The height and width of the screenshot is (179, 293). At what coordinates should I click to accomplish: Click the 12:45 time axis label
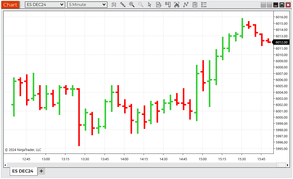26,159
